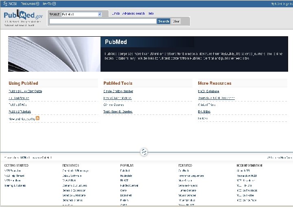293x220 pixels.
Task: Open the Journals in NCBI Databases link
Action: [x=216, y=98]
